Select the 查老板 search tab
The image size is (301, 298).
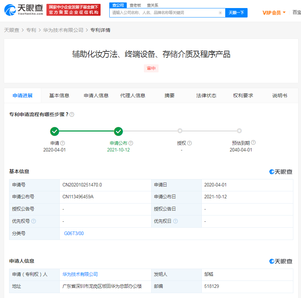coord(135,5)
